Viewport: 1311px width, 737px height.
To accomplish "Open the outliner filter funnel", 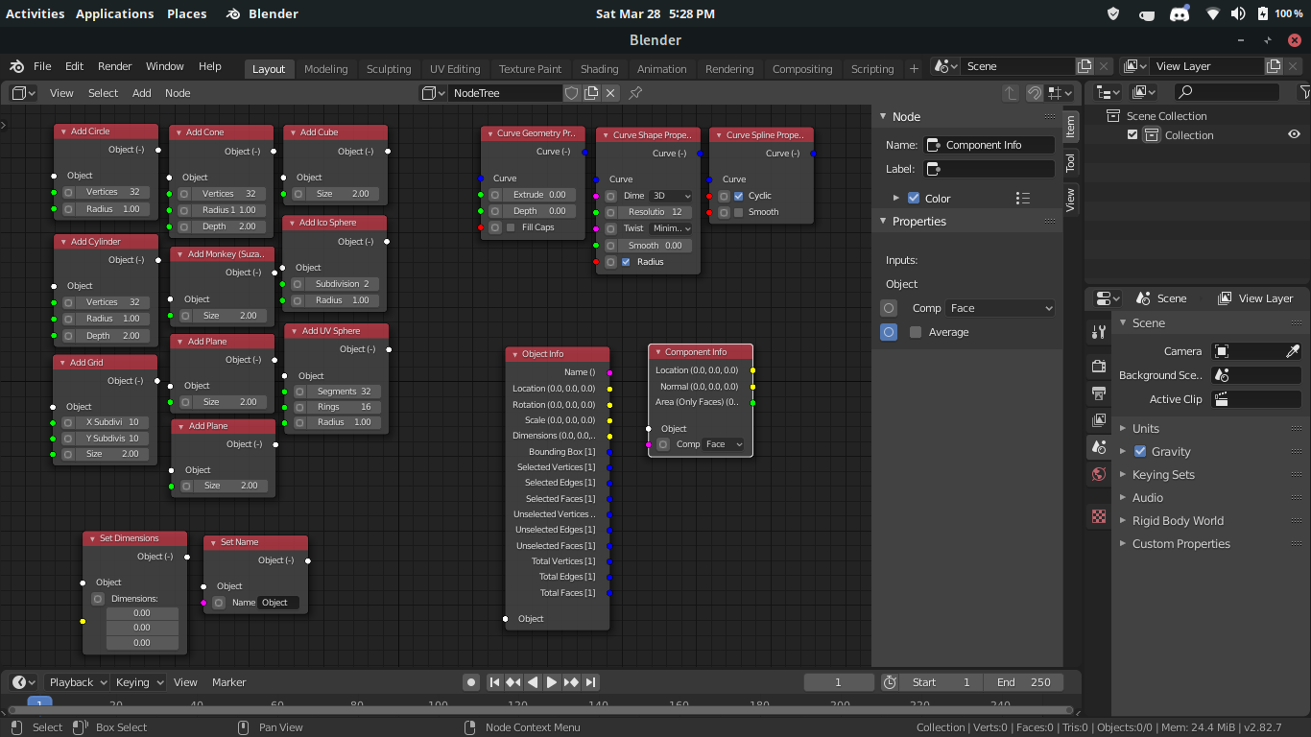I will point(1304,92).
